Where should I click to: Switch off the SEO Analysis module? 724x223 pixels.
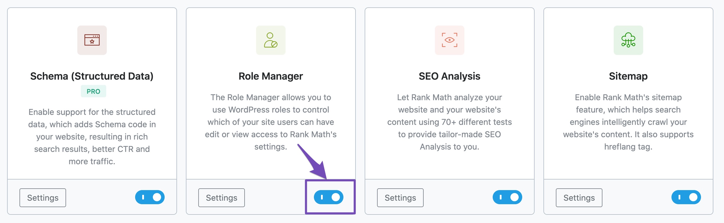(x=507, y=197)
